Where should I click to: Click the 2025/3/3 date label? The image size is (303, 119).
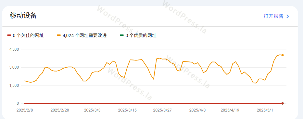click(92, 110)
